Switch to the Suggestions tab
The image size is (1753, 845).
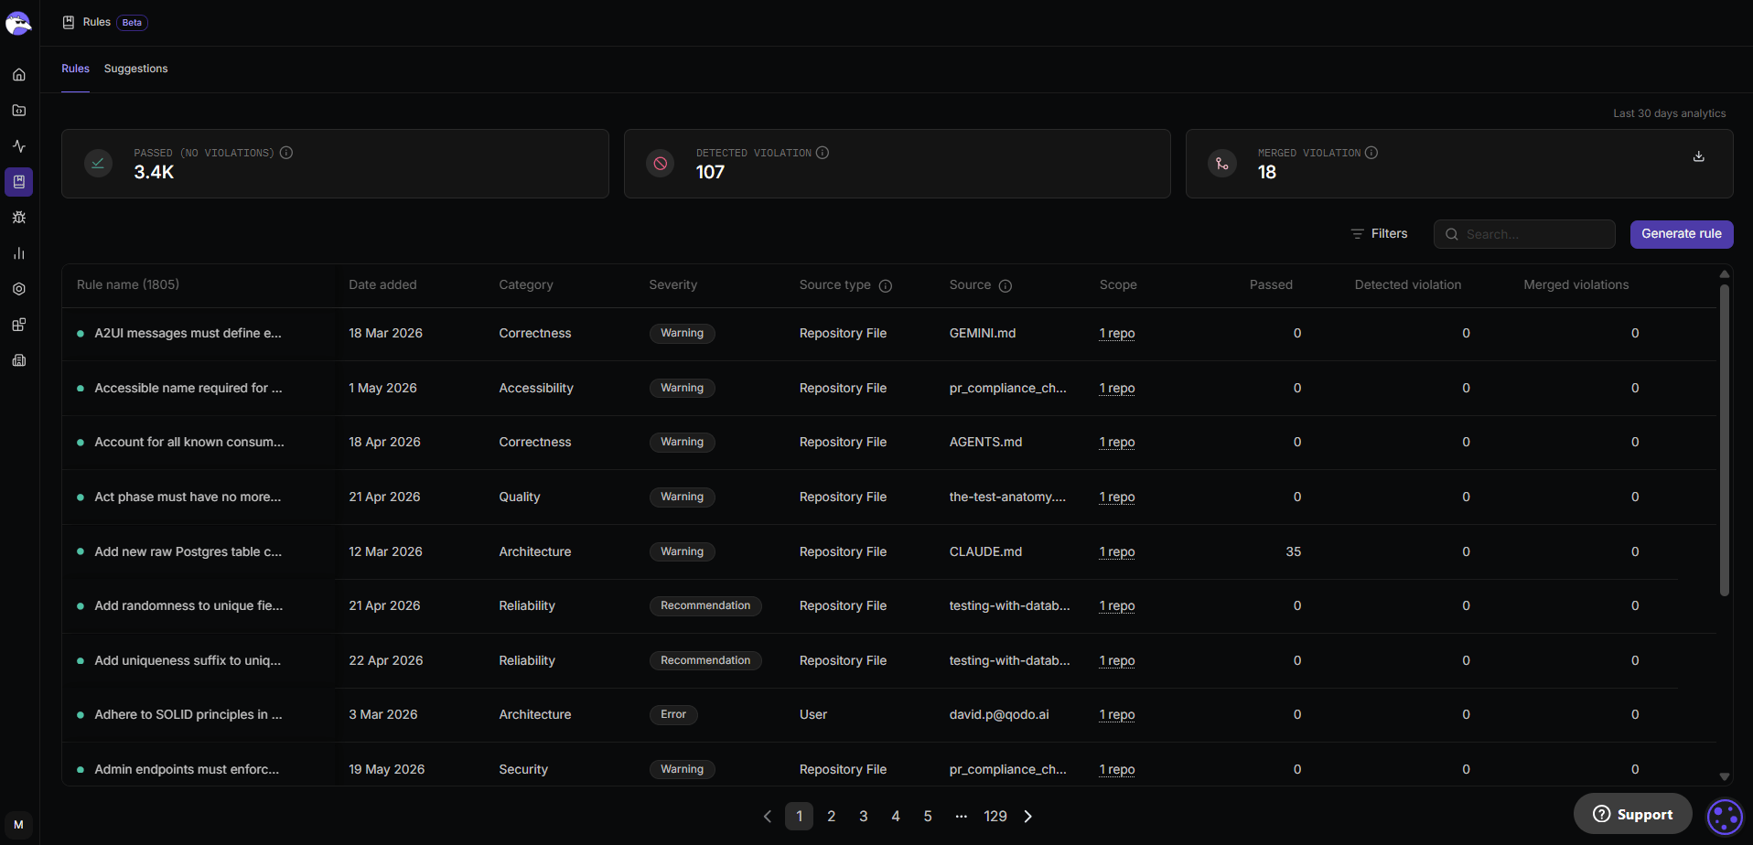(x=136, y=69)
